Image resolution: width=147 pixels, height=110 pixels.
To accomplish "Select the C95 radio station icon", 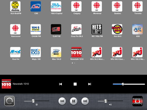I will (36, 6).
